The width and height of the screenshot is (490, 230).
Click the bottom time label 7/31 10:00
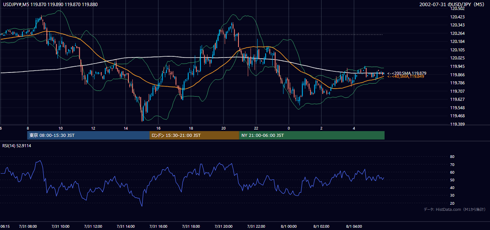click(61, 227)
